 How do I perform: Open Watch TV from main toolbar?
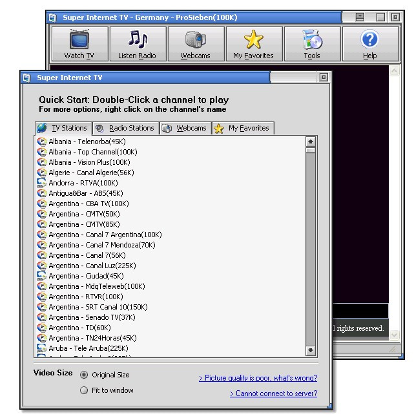79,44
